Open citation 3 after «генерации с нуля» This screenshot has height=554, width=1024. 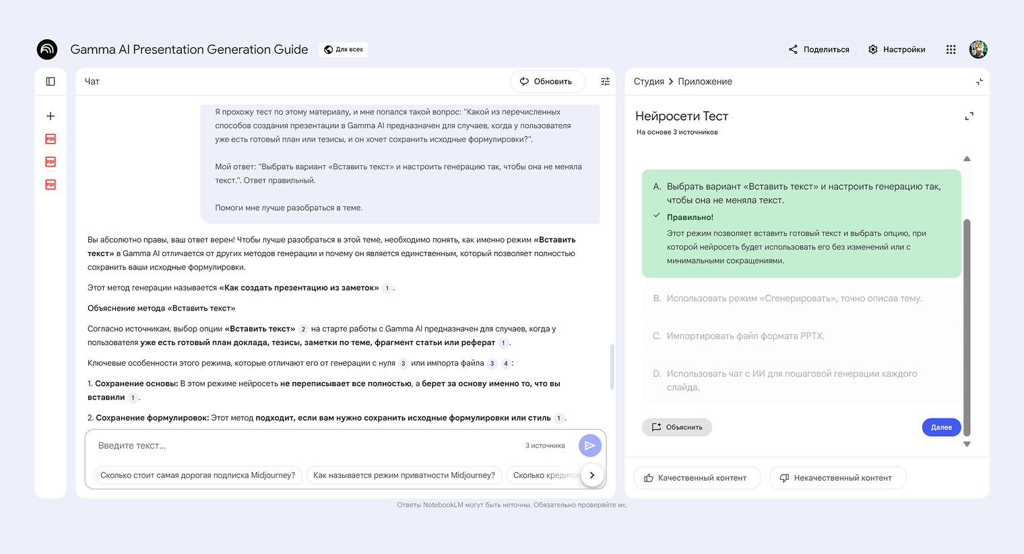(x=404, y=364)
